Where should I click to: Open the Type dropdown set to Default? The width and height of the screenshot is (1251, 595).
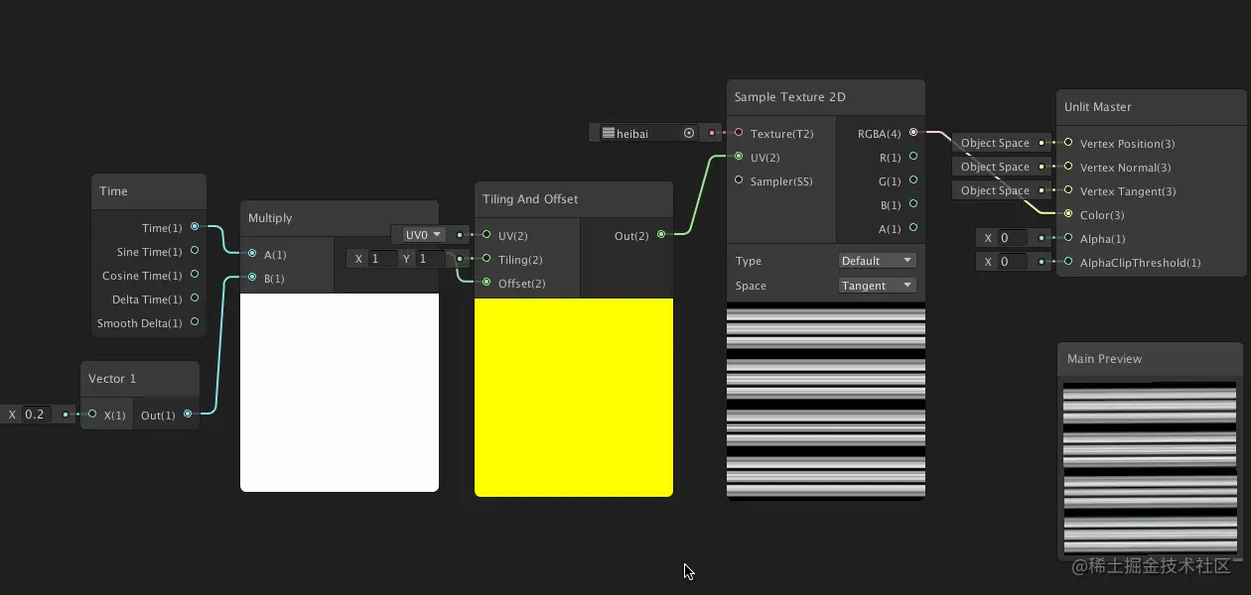pyautogui.click(x=877, y=261)
